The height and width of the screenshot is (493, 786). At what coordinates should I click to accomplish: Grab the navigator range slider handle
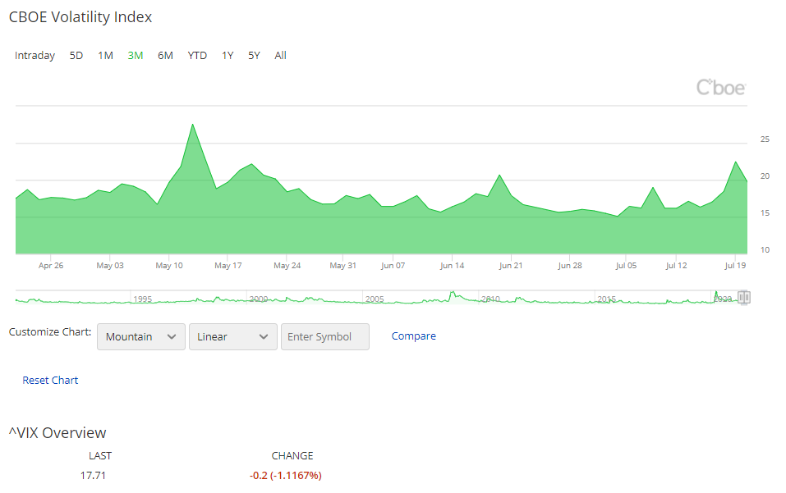(744, 298)
